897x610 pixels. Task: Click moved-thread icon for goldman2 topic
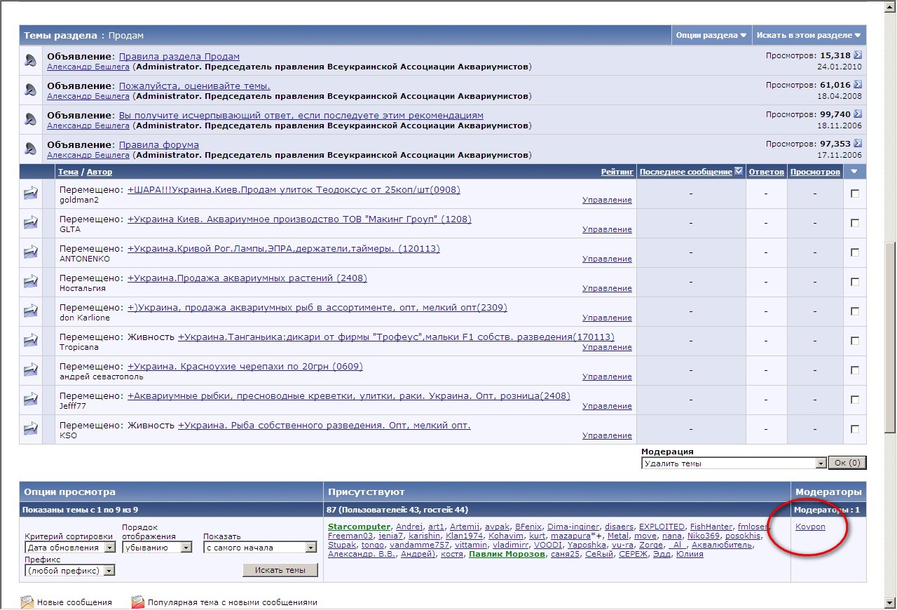click(x=30, y=194)
